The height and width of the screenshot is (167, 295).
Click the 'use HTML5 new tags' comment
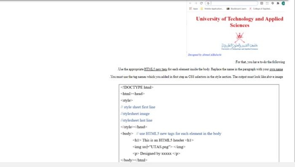pyautogui.click(x=179, y=134)
